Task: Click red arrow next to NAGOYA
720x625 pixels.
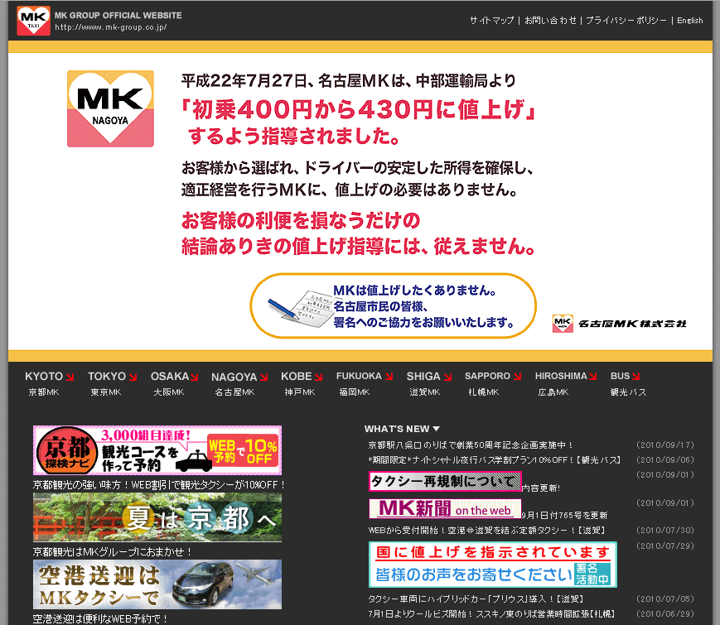Action: 263,377
